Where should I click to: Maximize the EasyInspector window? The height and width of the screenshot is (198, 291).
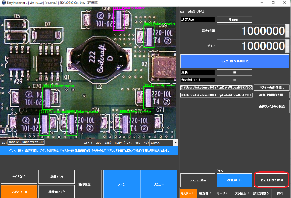coord(273,3)
